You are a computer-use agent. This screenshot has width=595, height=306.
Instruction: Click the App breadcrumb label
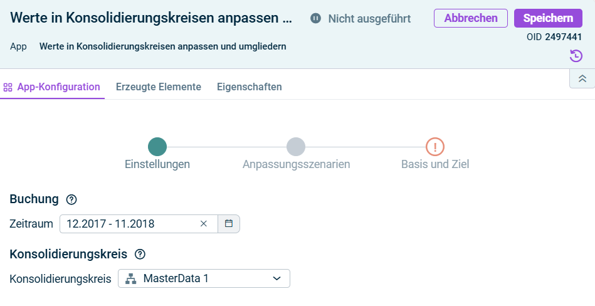tap(18, 46)
